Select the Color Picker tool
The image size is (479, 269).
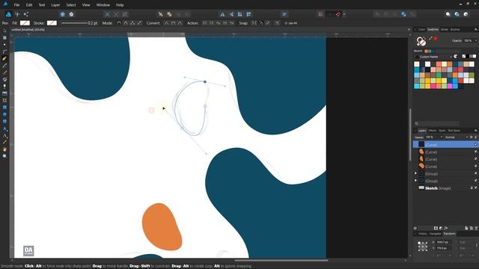4,142
